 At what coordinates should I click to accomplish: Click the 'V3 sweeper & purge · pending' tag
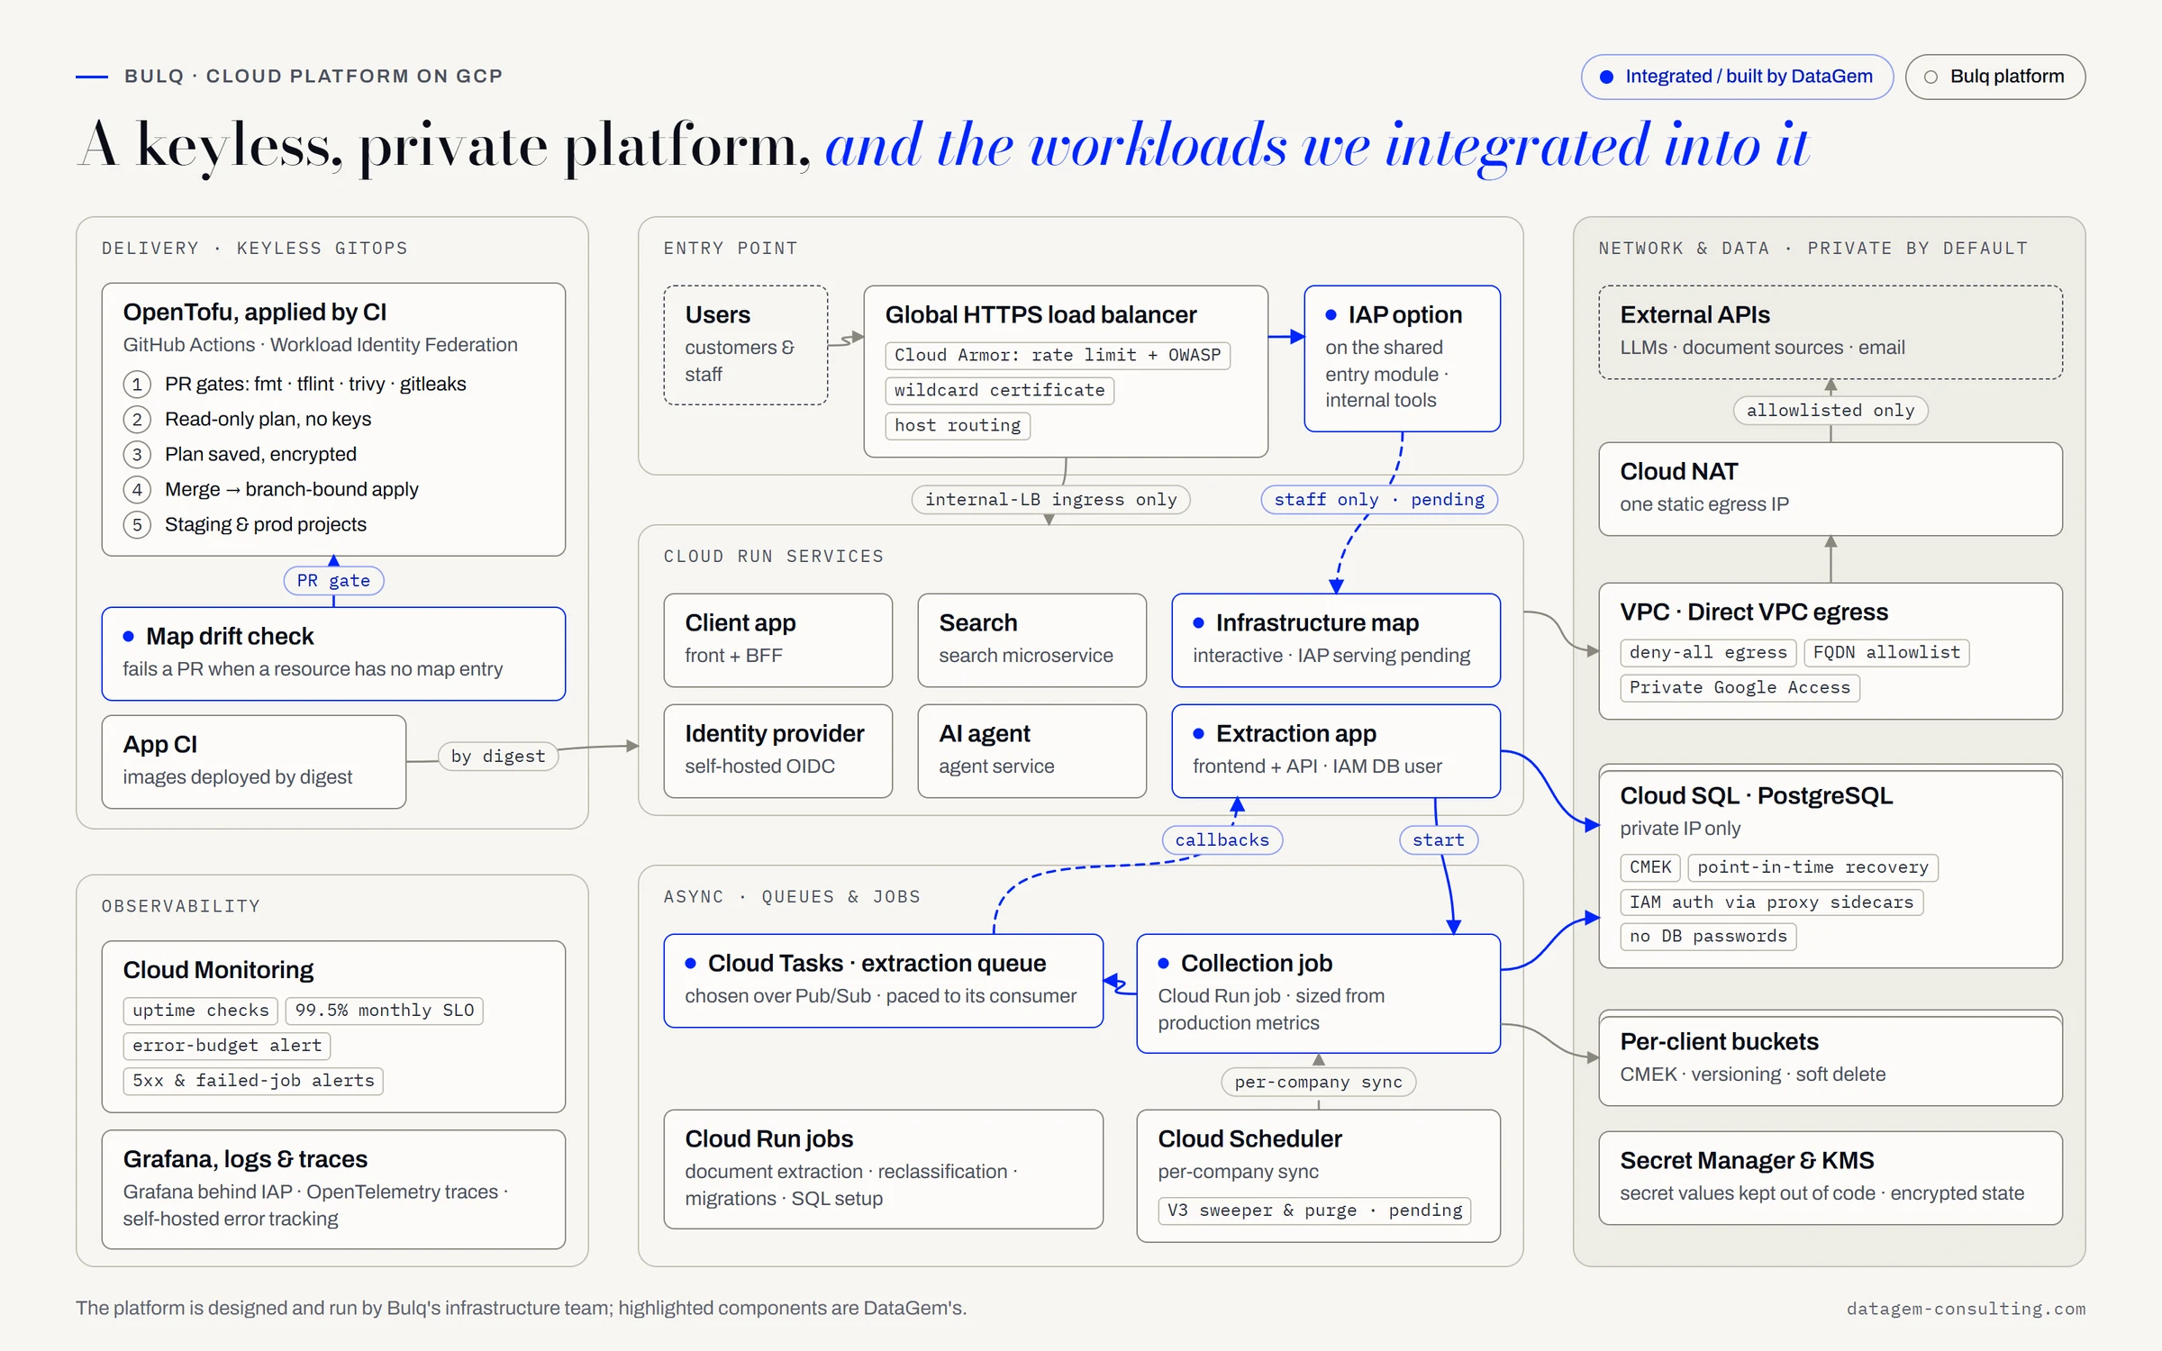click(1315, 1211)
